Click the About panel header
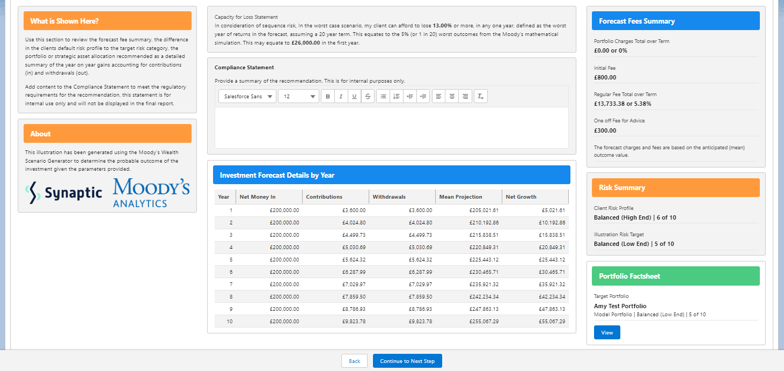 click(x=107, y=134)
